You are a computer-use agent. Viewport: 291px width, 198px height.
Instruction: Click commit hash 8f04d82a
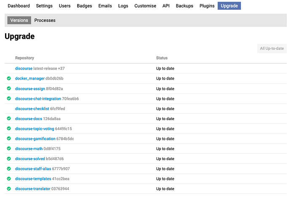click(54, 88)
